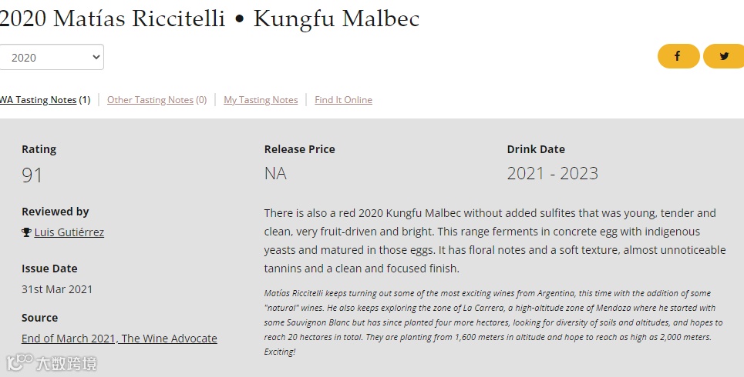The image size is (744, 377).
Task: Open reviewer Luis Gutiérrez's profile link
Action: [69, 232]
